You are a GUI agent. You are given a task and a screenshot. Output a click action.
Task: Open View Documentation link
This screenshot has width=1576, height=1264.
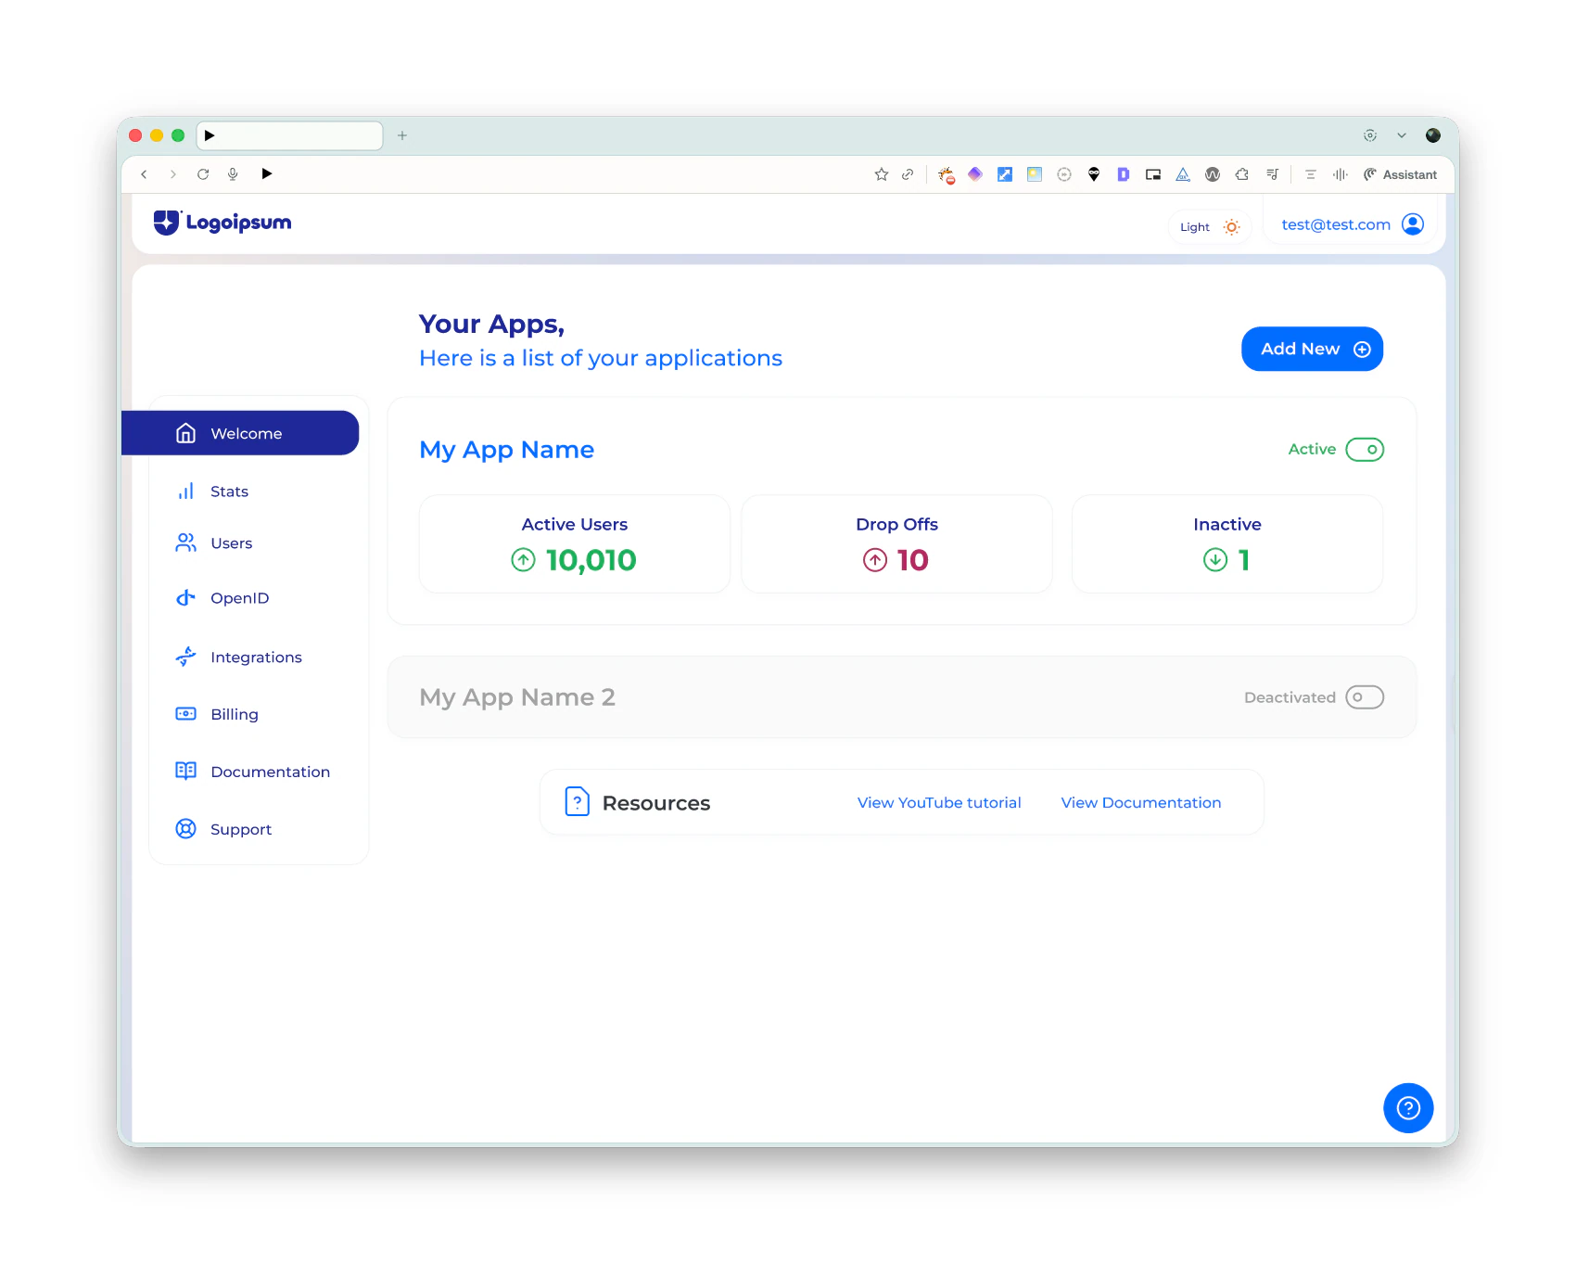click(x=1141, y=803)
